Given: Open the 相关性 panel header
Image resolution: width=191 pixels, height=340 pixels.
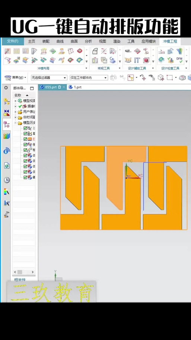Looking at the screenshot, I should pos(20,280).
